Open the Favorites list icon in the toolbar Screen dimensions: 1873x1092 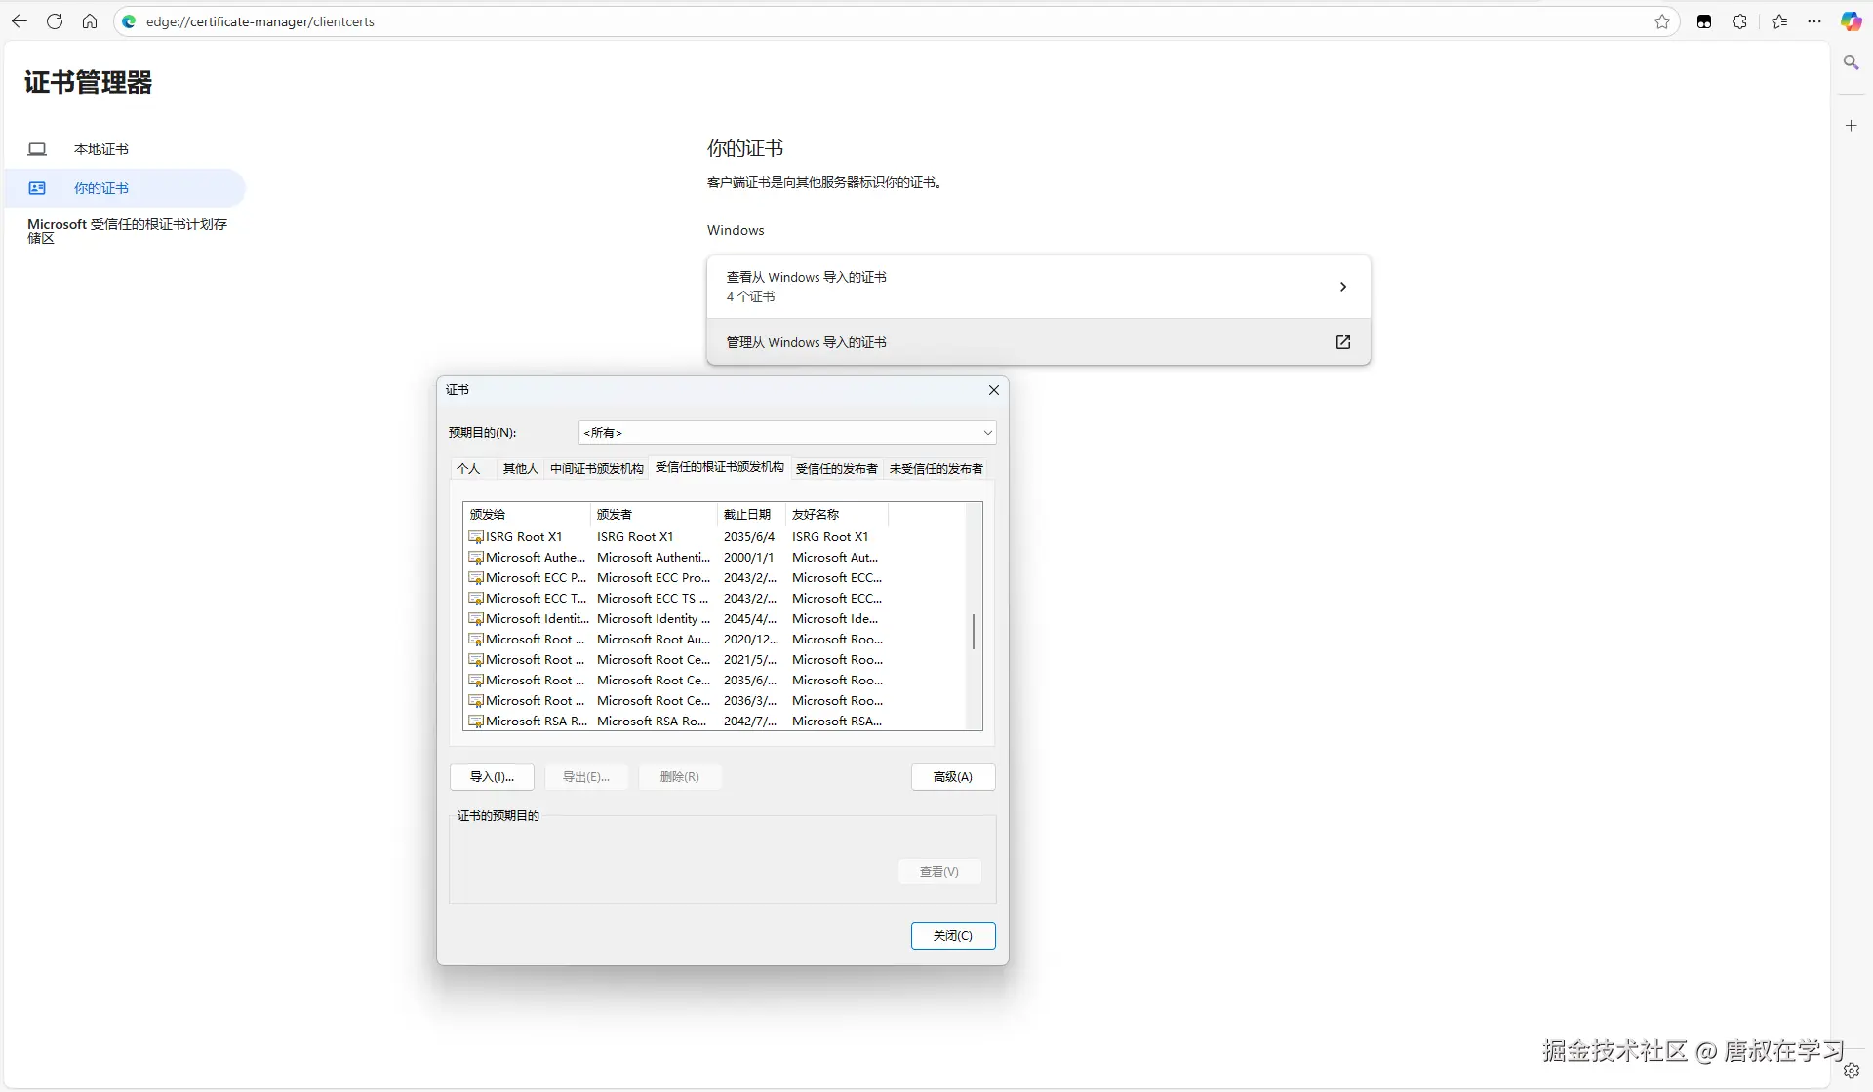tap(1779, 21)
